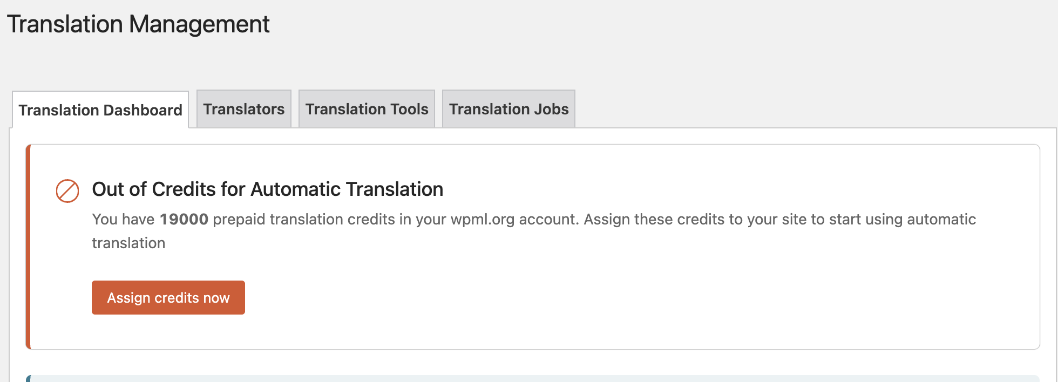
Task: Click the 'You have' text starting the notice
Action: pos(124,219)
